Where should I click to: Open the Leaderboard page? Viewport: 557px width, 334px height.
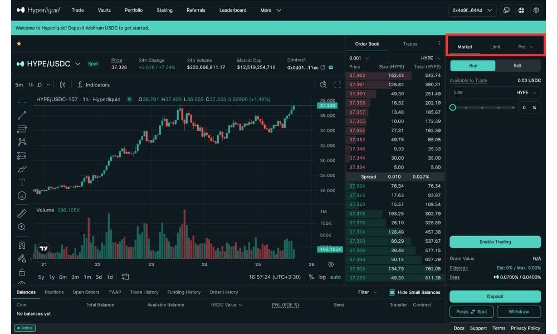[x=233, y=10]
